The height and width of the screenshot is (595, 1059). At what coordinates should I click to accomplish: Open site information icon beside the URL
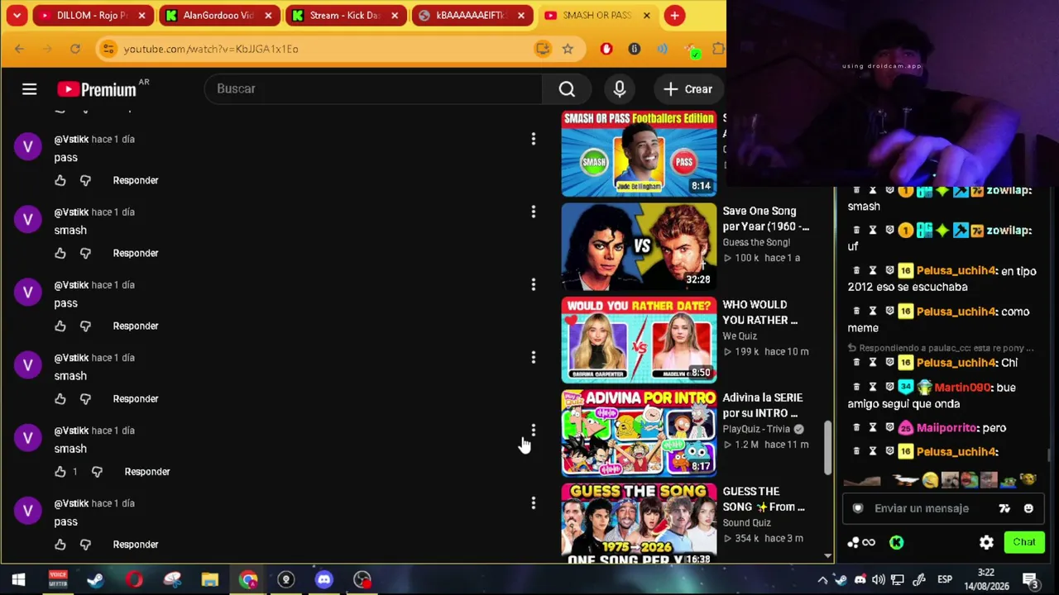tap(108, 49)
